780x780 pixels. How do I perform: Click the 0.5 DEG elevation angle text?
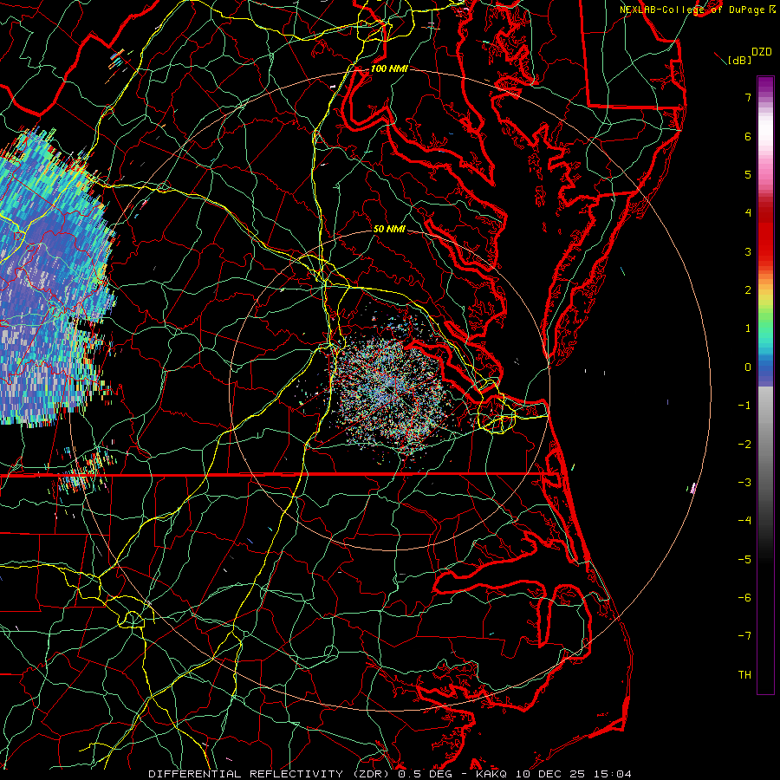click(426, 774)
